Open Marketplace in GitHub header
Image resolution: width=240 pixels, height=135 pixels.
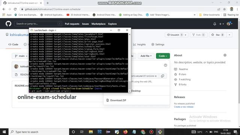[x=98, y=24]
